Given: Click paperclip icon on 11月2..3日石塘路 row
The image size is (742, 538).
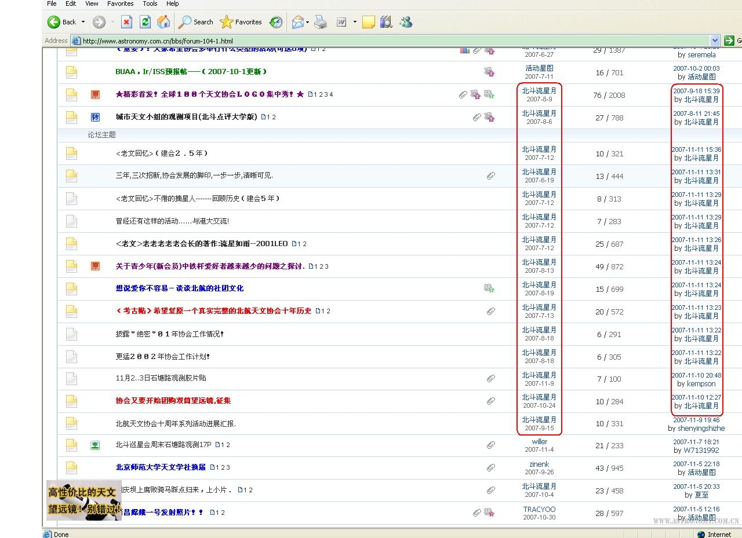Looking at the screenshot, I should [491, 378].
